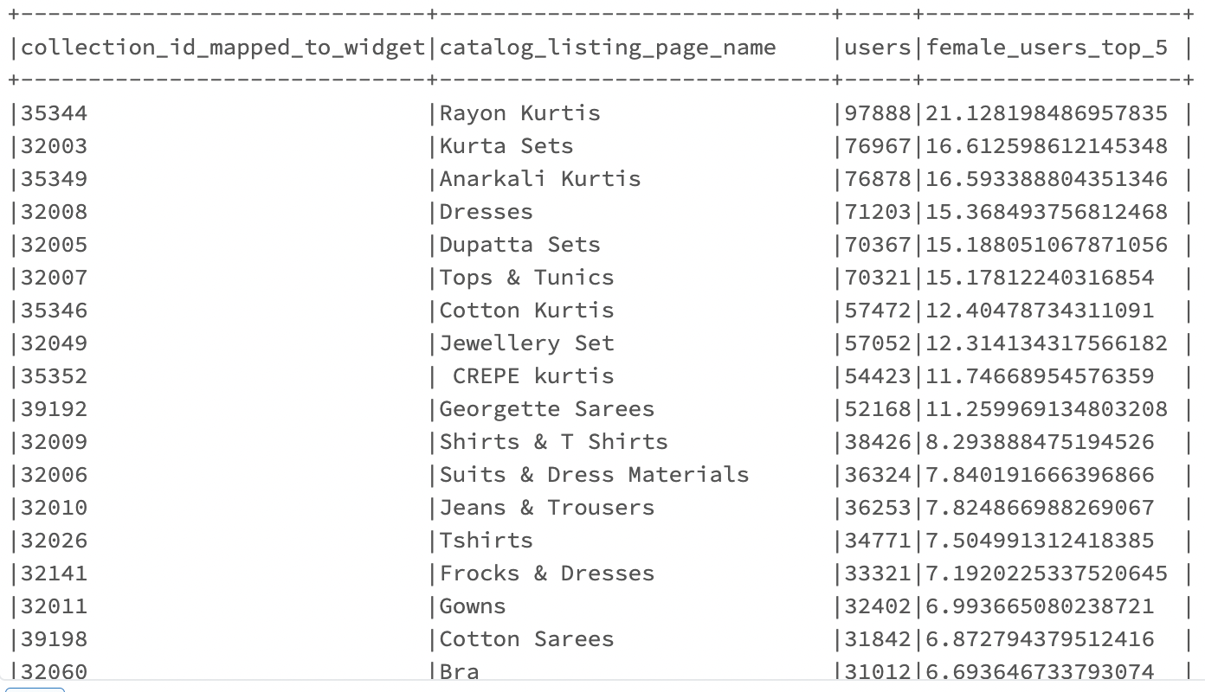Screen dimensions: 1205x692
Task: Select the Suits & Dress Materials cell
Action: point(594,475)
